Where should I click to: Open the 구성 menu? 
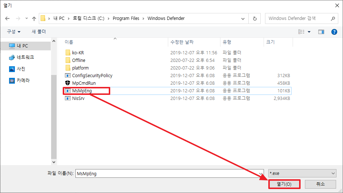pyautogui.click(x=13, y=32)
